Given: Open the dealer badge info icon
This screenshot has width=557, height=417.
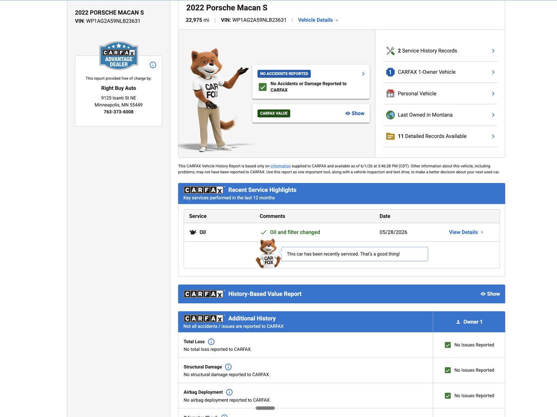Looking at the screenshot, I should [153, 65].
